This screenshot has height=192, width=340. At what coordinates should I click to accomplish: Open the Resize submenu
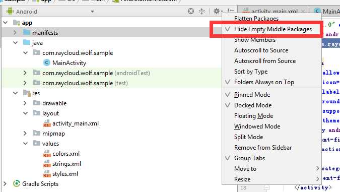pyautogui.click(x=271, y=179)
